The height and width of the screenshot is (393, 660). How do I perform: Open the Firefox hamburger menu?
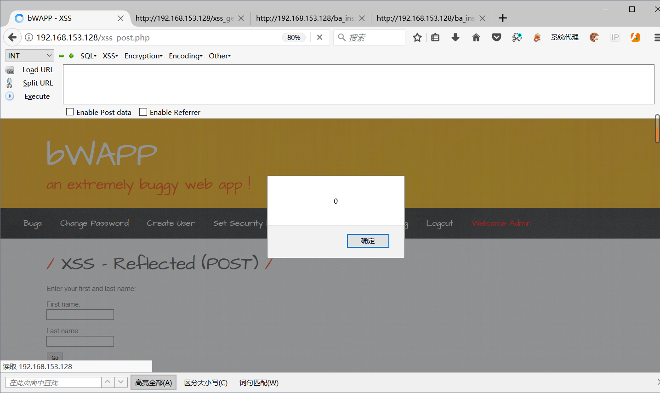(x=656, y=38)
